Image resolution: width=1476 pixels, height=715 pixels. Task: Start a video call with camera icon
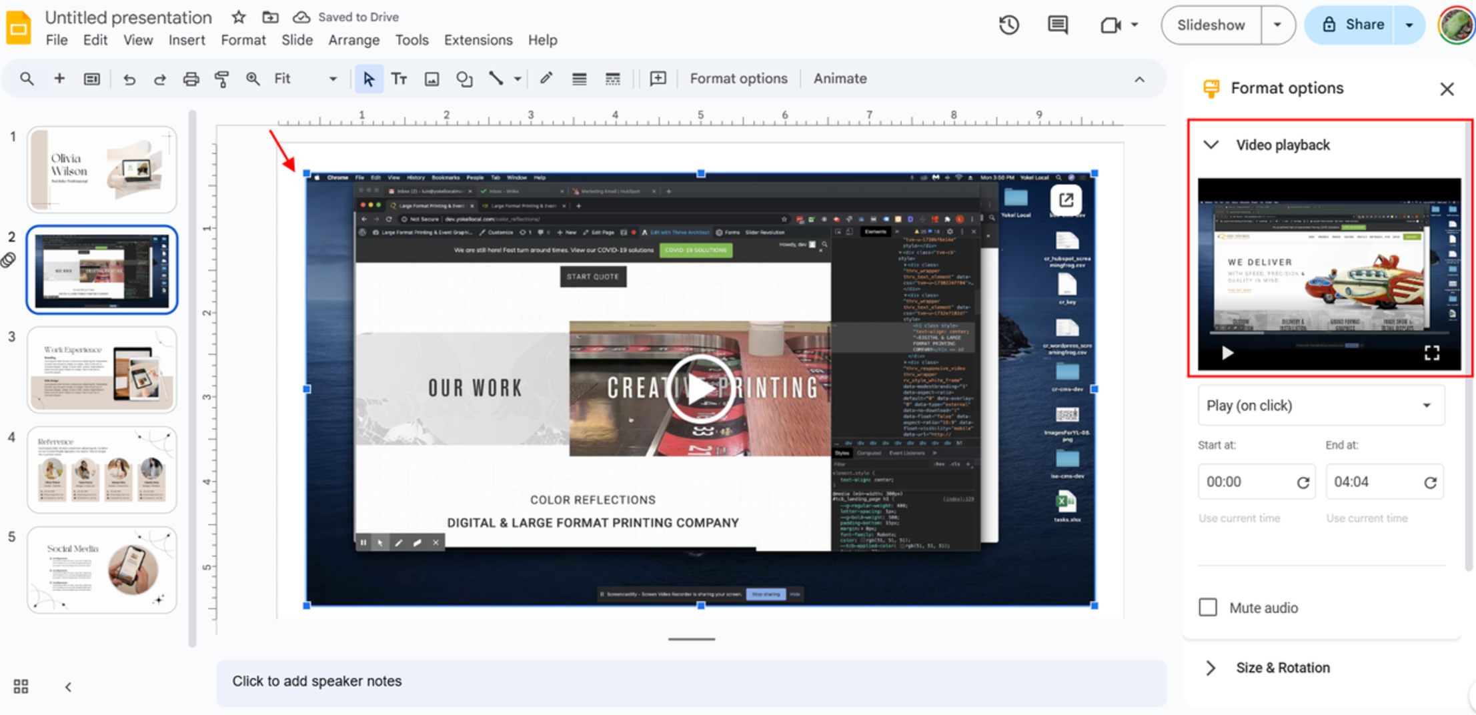[x=1110, y=25]
